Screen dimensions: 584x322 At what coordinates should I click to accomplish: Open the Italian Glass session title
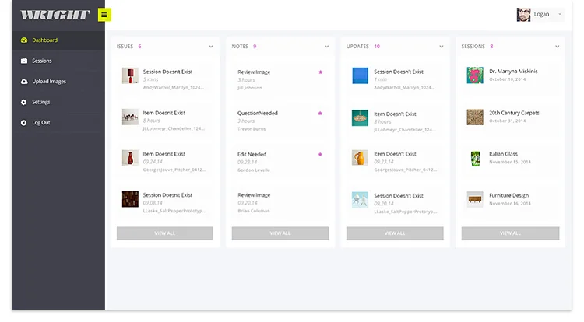pos(503,154)
